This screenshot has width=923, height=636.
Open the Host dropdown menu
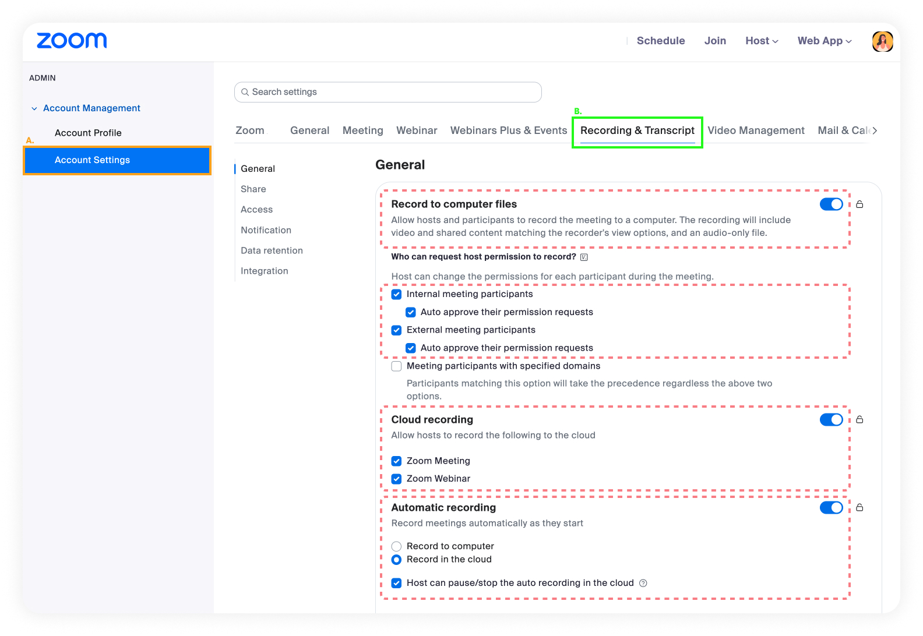[762, 41]
